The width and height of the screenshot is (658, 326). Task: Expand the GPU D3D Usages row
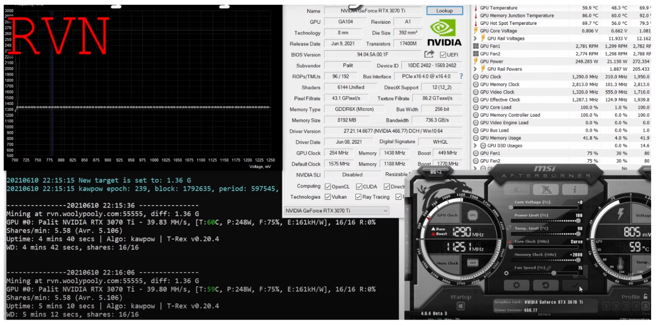point(476,146)
